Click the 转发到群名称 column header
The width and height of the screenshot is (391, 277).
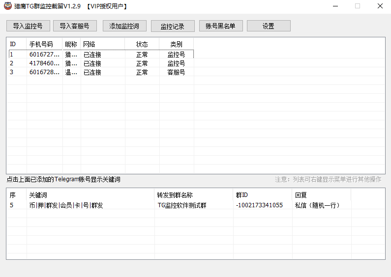(194, 195)
